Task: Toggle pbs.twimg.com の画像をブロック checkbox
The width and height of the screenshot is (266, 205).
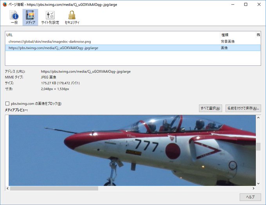Action: [x=7, y=103]
